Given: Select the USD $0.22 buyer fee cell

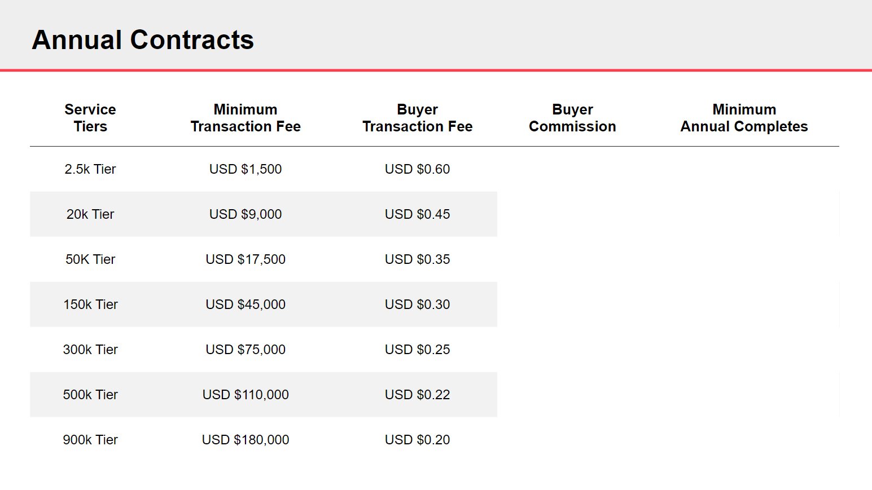Looking at the screenshot, I should tap(417, 395).
